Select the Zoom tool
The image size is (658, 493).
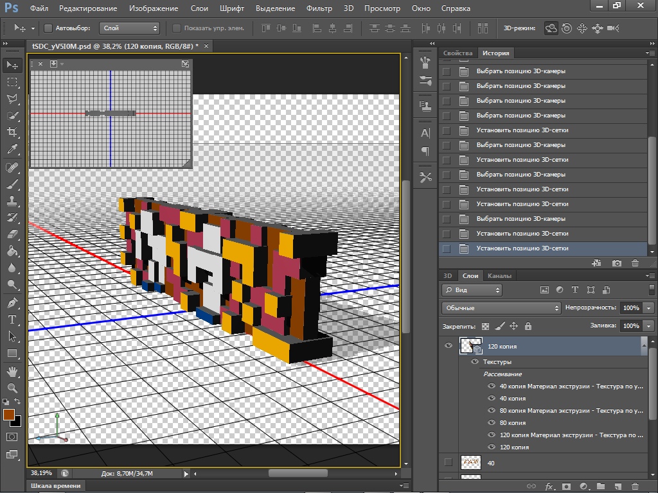(x=12, y=388)
